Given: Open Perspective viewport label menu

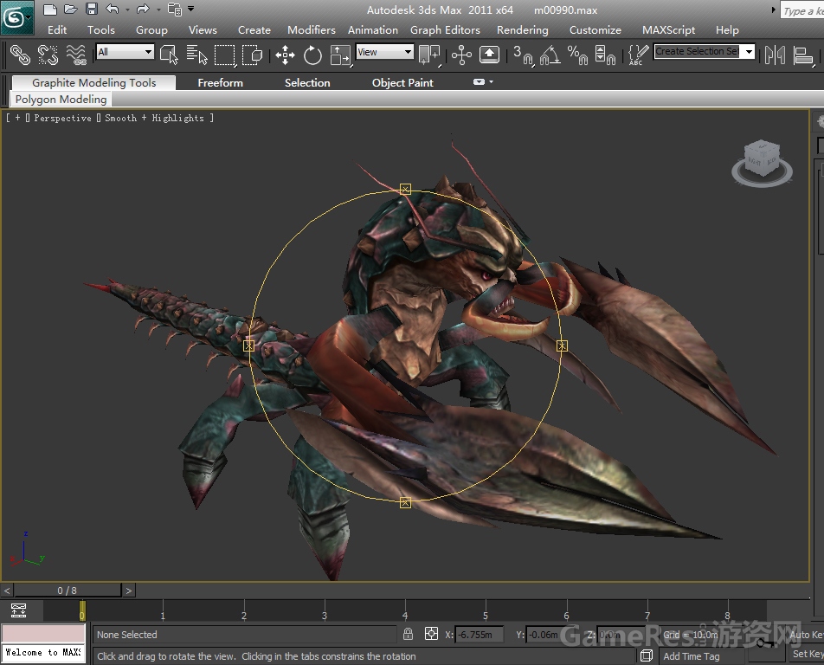Looking at the screenshot, I should click(x=62, y=118).
